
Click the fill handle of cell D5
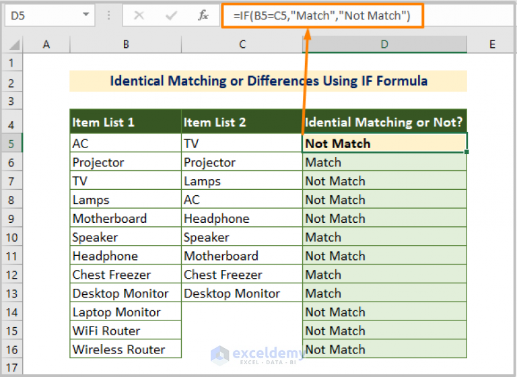click(467, 152)
